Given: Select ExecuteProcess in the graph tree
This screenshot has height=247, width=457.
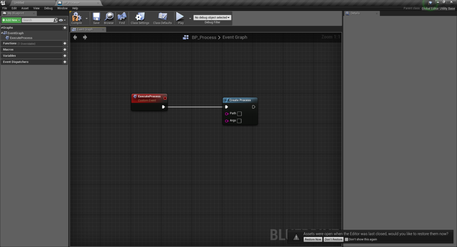Looking at the screenshot, I should 21,38.
